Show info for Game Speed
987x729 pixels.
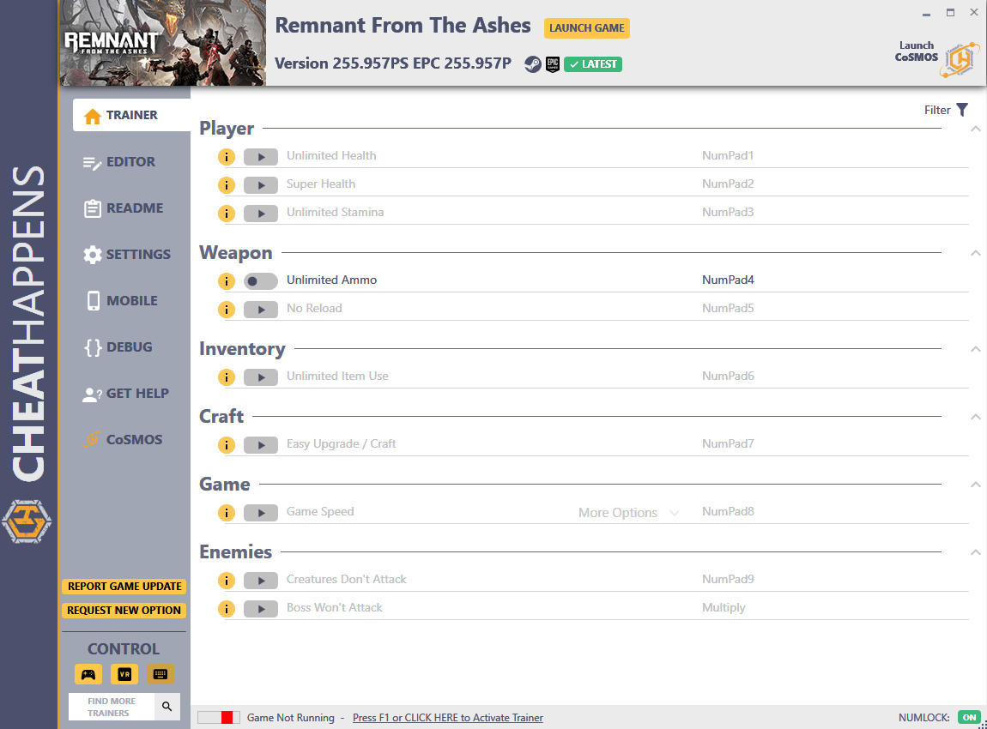(227, 513)
